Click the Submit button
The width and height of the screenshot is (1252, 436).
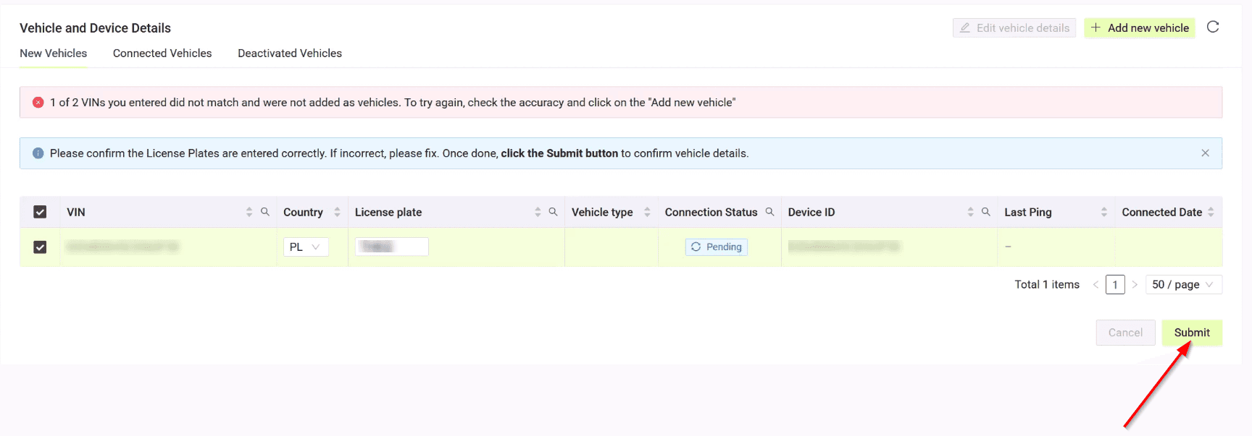pyautogui.click(x=1192, y=333)
